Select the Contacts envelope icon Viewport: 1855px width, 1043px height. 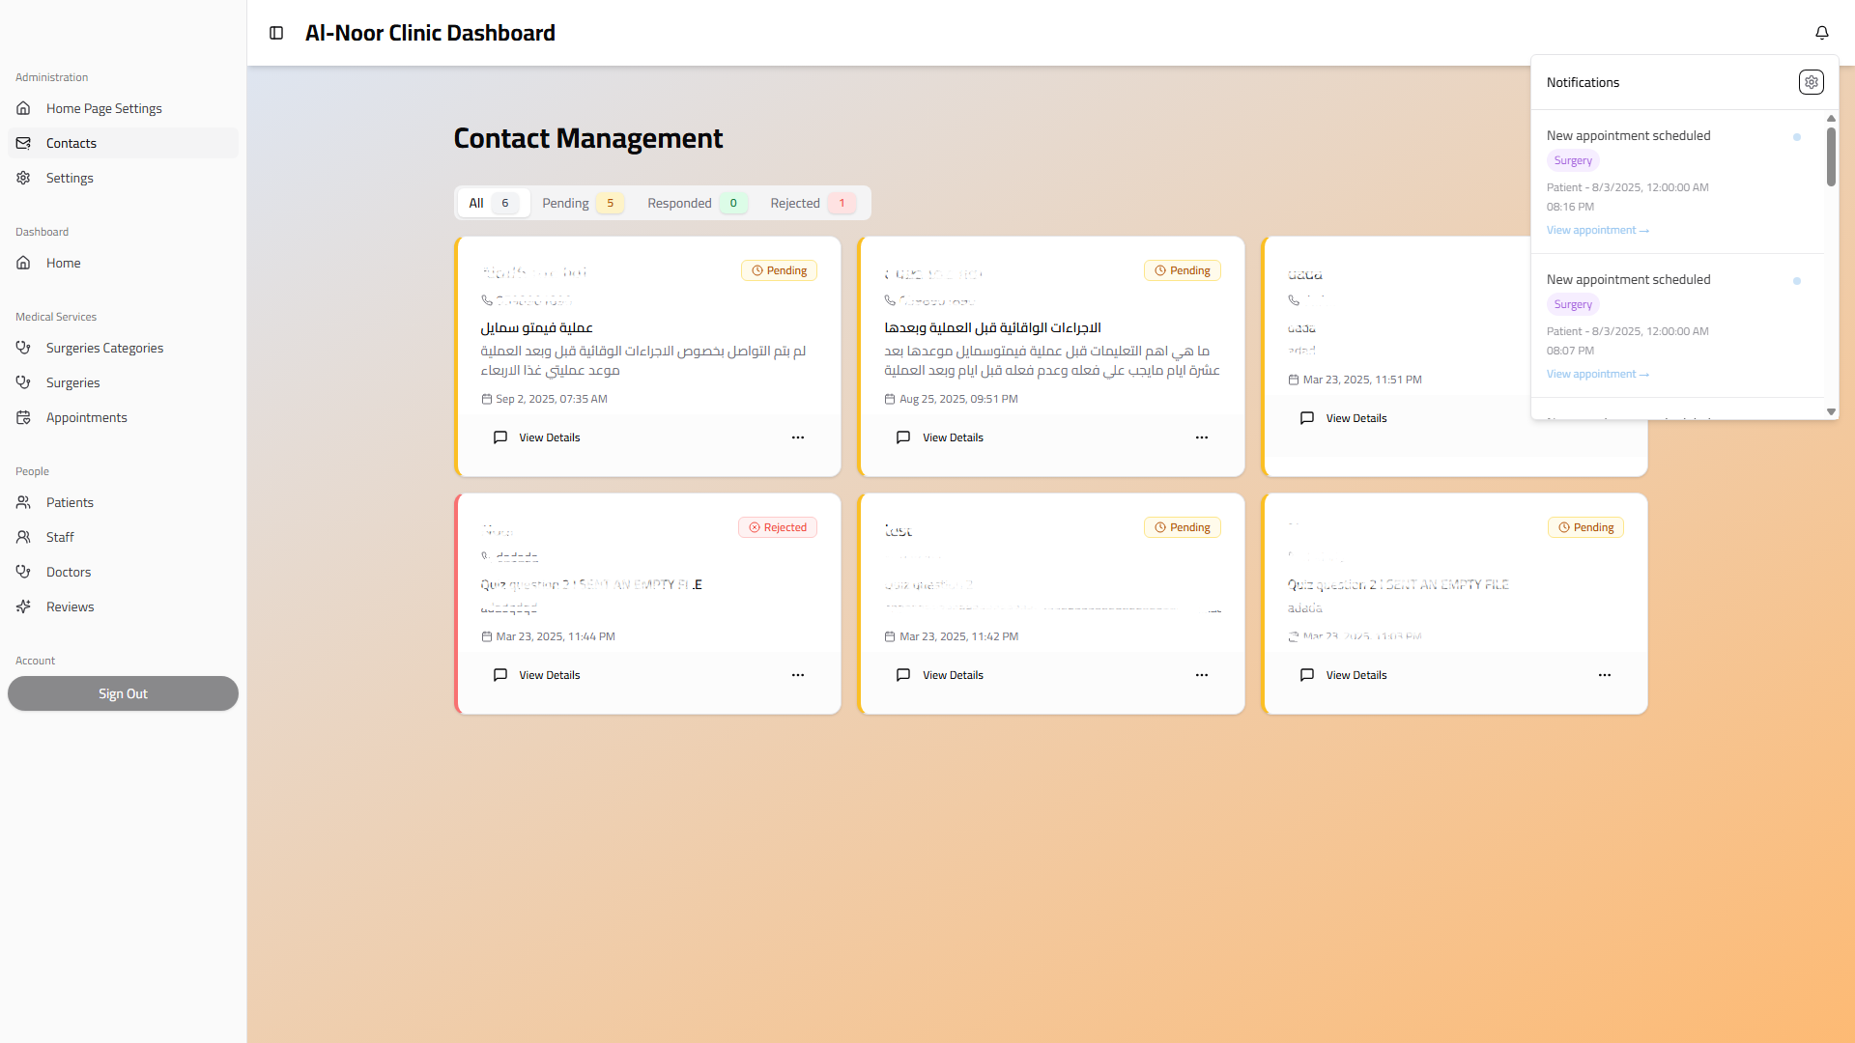point(23,143)
